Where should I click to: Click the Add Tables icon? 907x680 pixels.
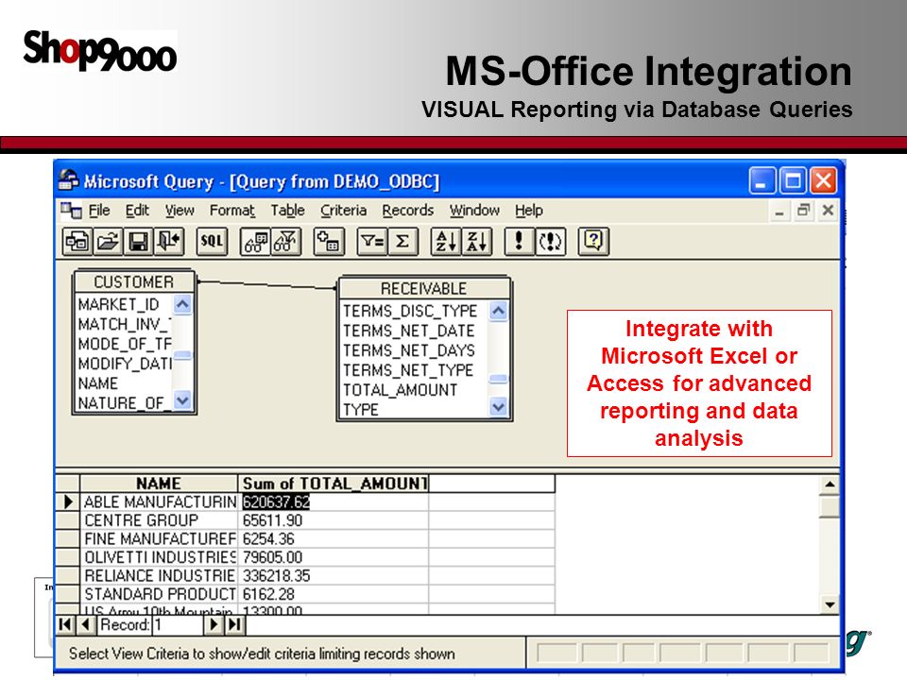pos(329,241)
